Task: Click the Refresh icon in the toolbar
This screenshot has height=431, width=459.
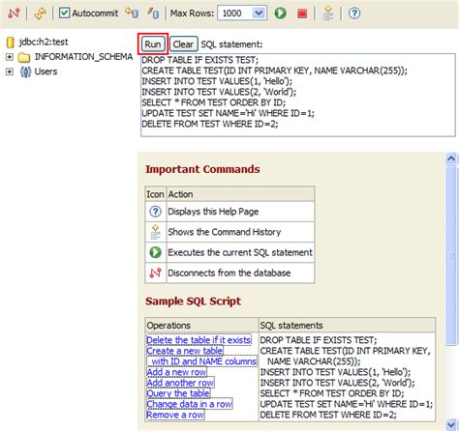Action: coord(40,14)
